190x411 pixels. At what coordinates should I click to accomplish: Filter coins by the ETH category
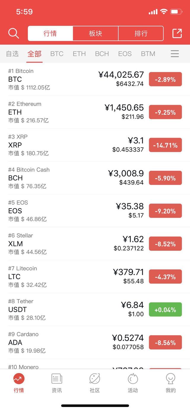pyautogui.click(x=79, y=54)
